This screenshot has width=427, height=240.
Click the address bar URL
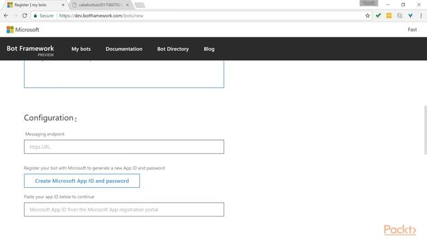[101, 16]
